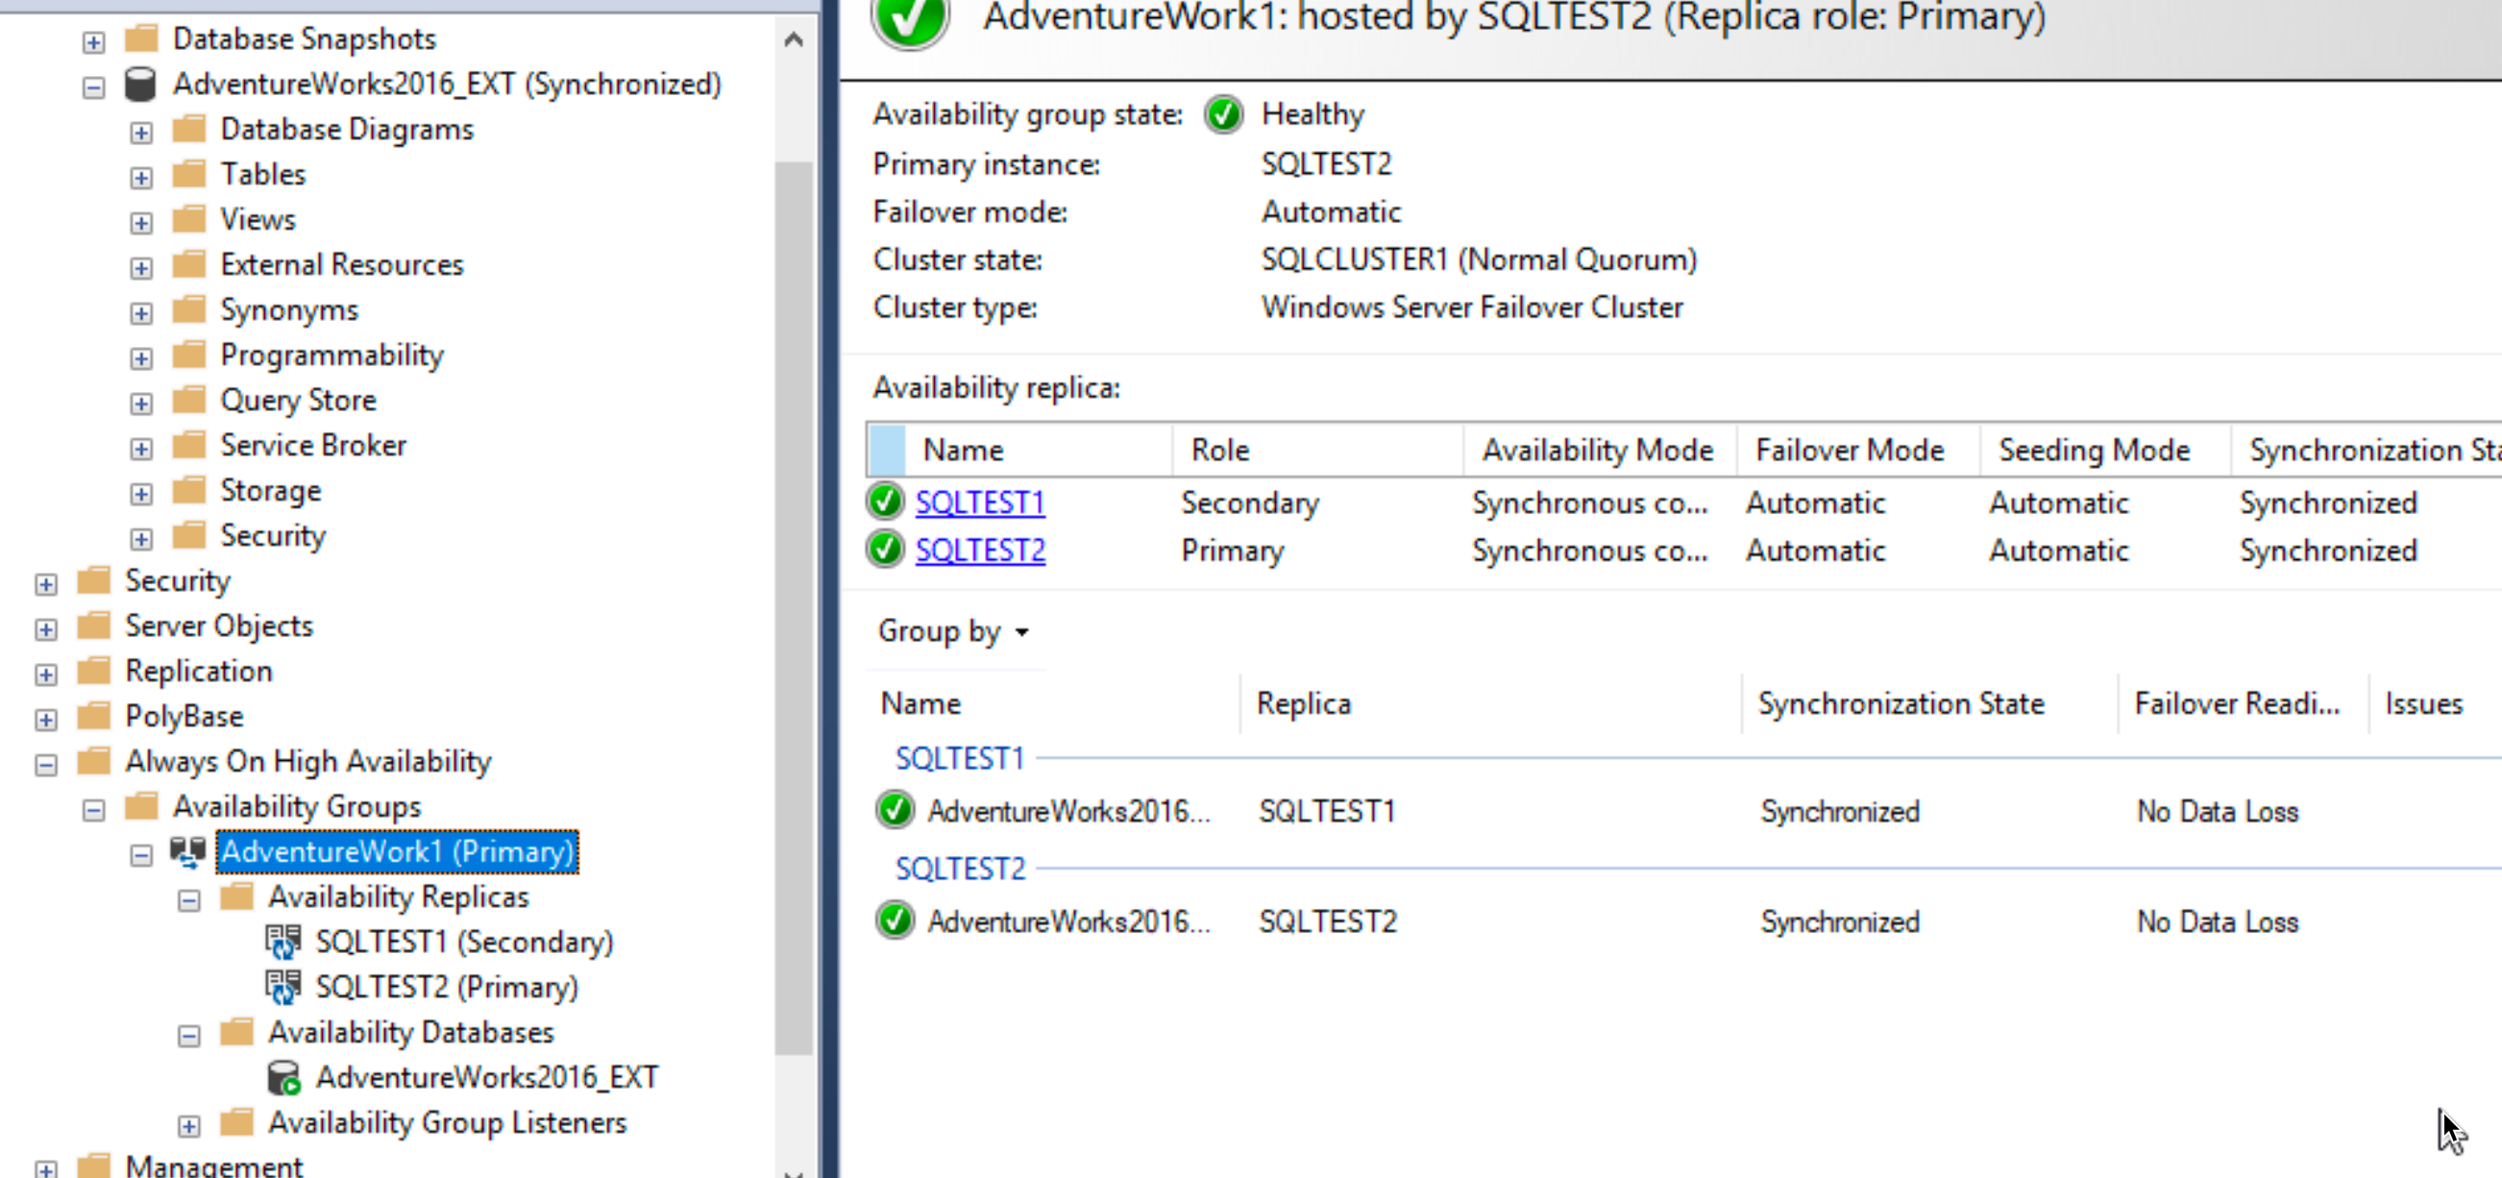This screenshot has width=2502, height=1178.
Task: Click the Object Explorer scroll up arrow
Action: point(794,39)
